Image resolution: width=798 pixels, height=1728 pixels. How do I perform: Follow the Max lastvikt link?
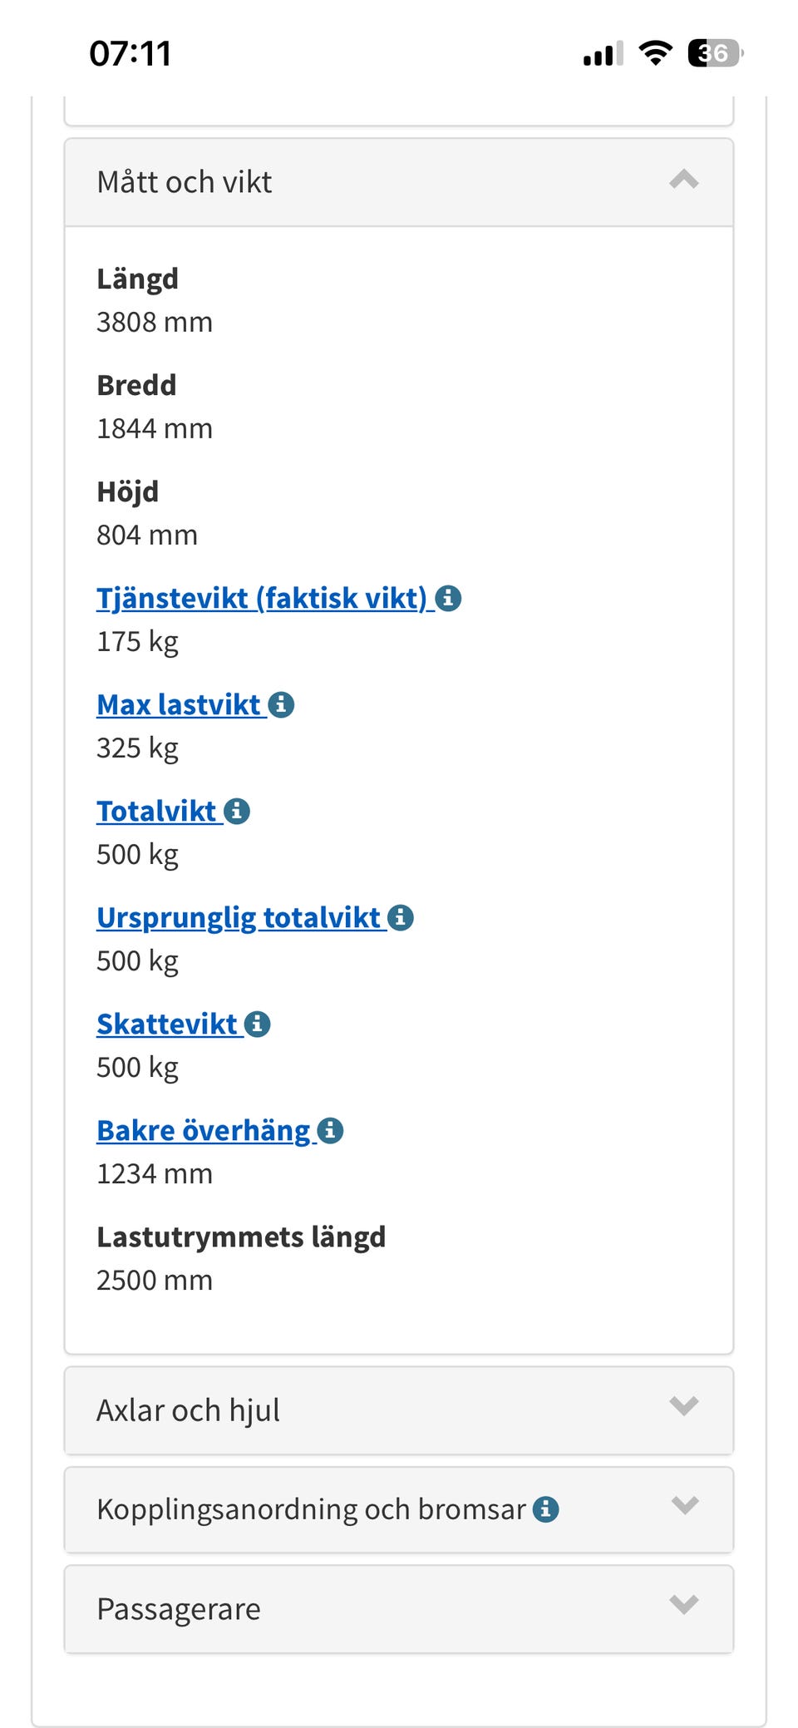click(179, 704)
